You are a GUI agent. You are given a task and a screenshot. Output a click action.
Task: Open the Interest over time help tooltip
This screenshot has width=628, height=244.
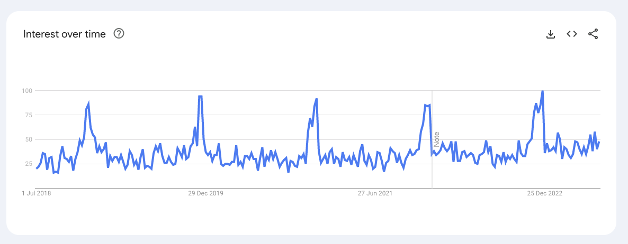(x=119, y=34)
